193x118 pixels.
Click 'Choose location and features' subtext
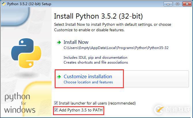(x=88, y=82)
